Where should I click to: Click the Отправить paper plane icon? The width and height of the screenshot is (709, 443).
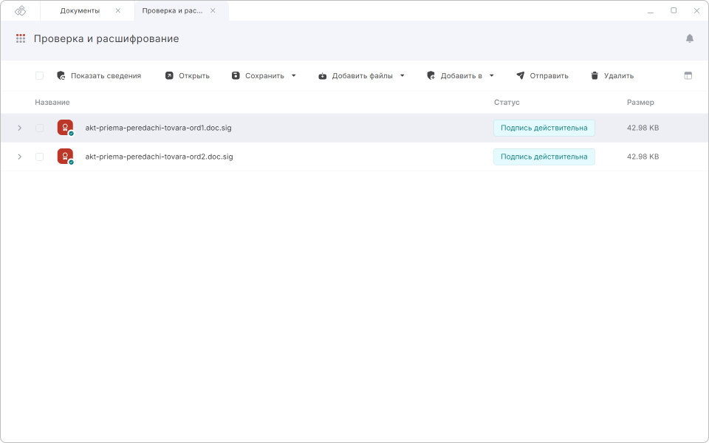click(520, 75)
